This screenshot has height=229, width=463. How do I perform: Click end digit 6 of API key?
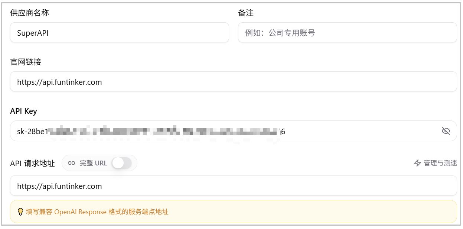pos(283,131)
